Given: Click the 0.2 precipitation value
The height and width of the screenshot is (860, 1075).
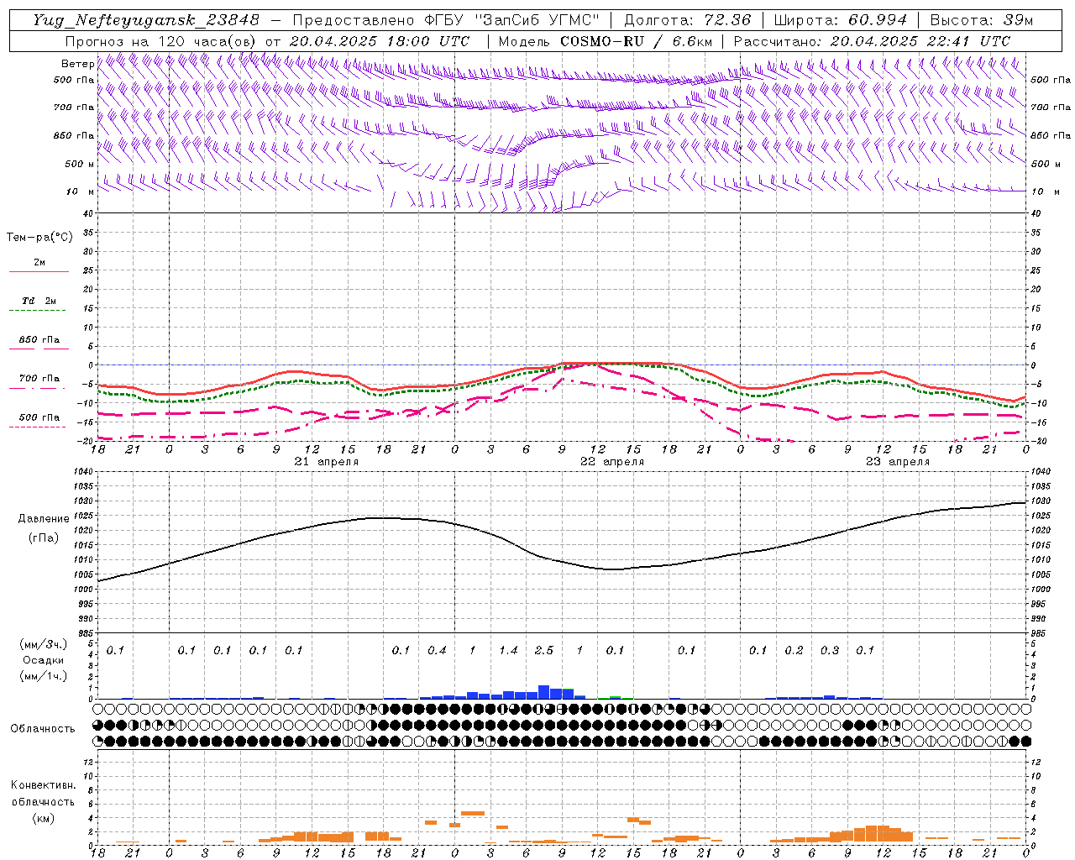Looking at the screenshot, I should (x=794, y=650).
